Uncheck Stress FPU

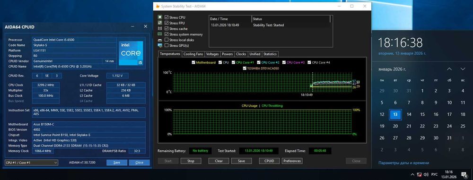(x=166, y=23)
